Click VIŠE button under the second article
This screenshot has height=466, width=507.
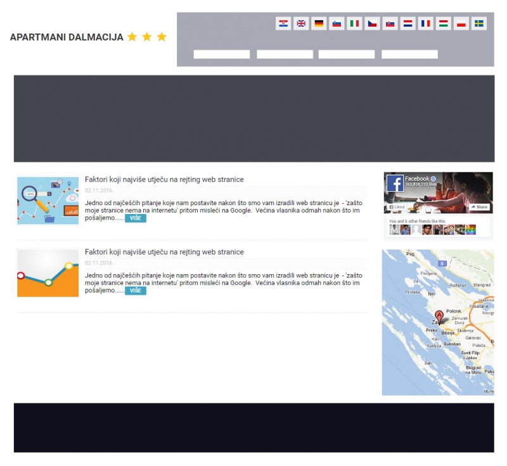point(135,291)
